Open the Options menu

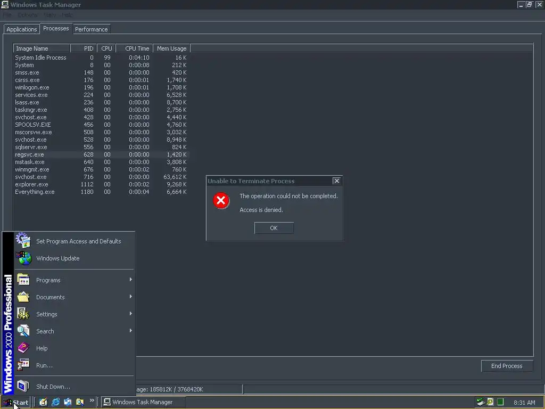[x=28, y=14]
